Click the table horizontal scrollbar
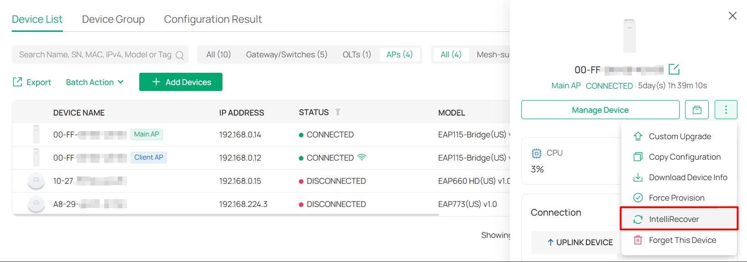 click(x=225, y=215)
